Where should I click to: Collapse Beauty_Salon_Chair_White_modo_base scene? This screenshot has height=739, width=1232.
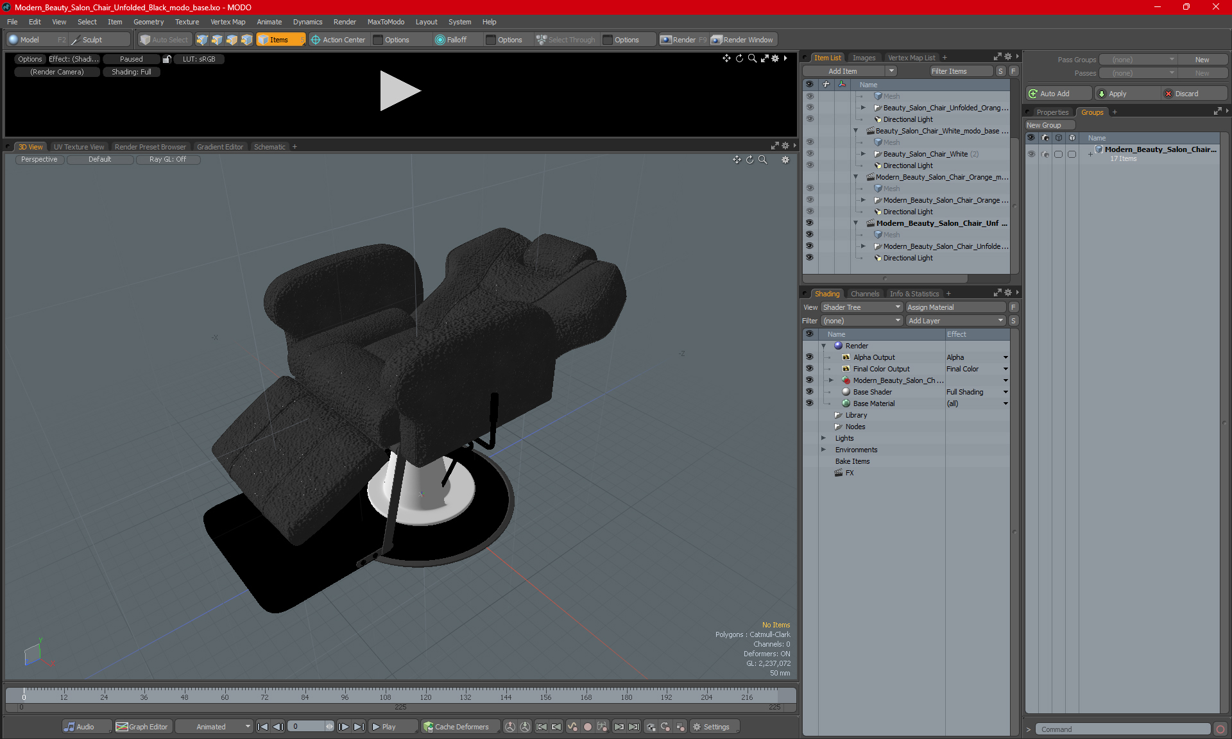pos(855,131)
